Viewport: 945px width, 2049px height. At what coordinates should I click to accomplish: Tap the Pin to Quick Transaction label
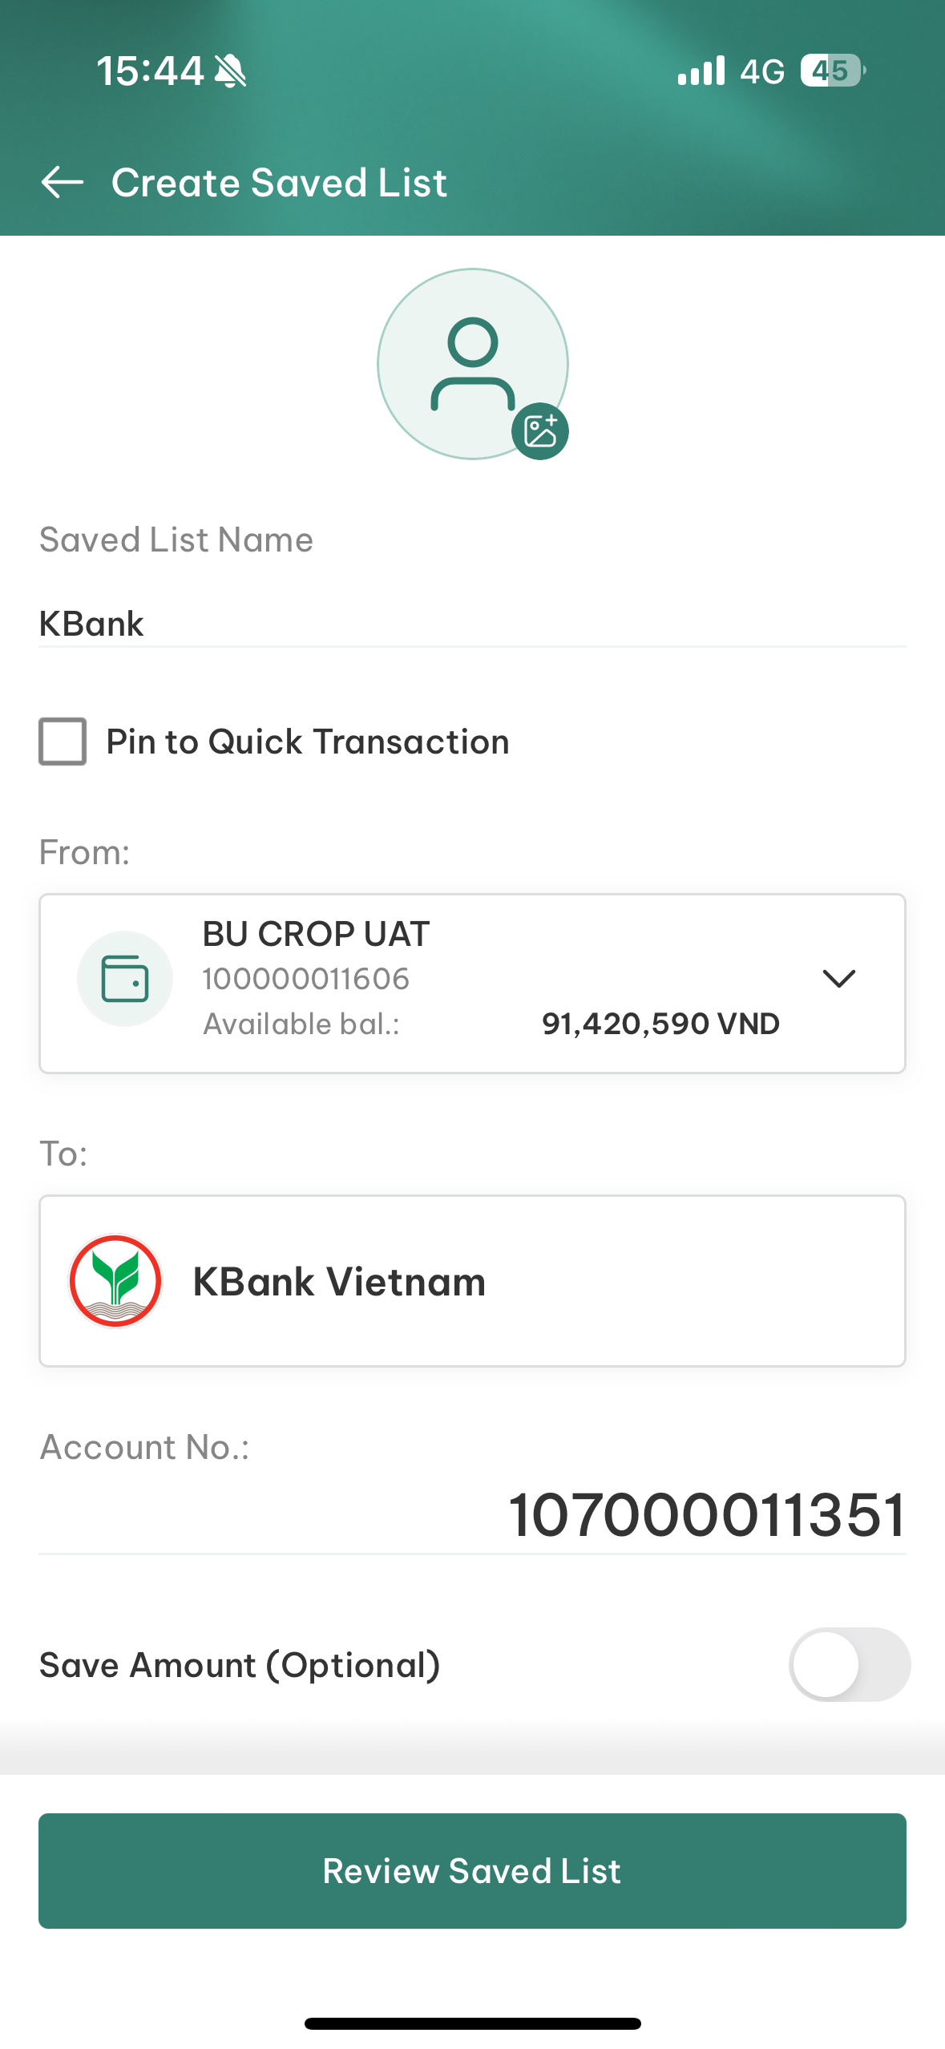308,742
